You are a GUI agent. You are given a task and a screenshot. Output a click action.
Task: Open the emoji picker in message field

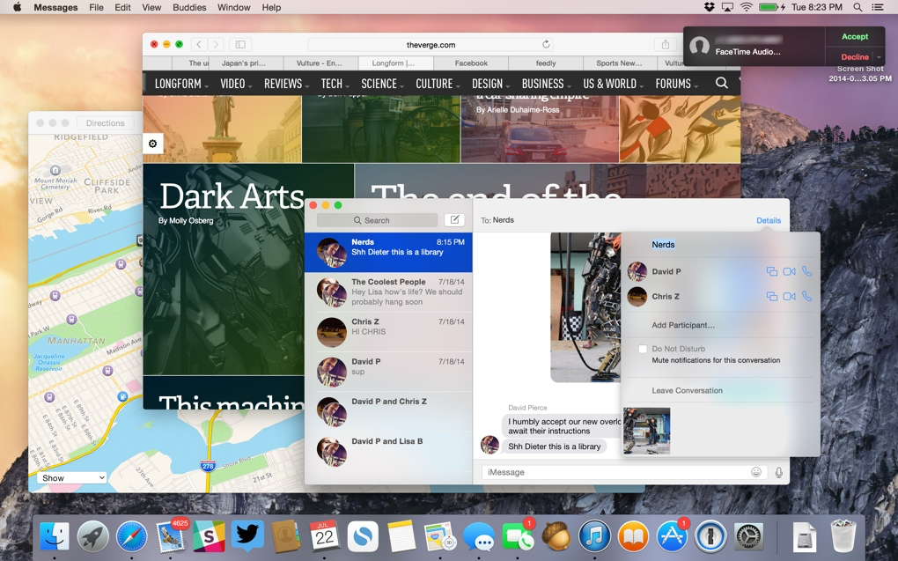click(756, 473)
